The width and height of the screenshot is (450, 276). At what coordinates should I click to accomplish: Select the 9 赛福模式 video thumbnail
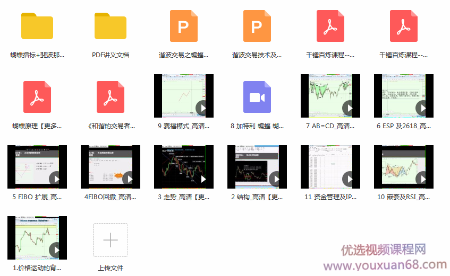point(184,96)
